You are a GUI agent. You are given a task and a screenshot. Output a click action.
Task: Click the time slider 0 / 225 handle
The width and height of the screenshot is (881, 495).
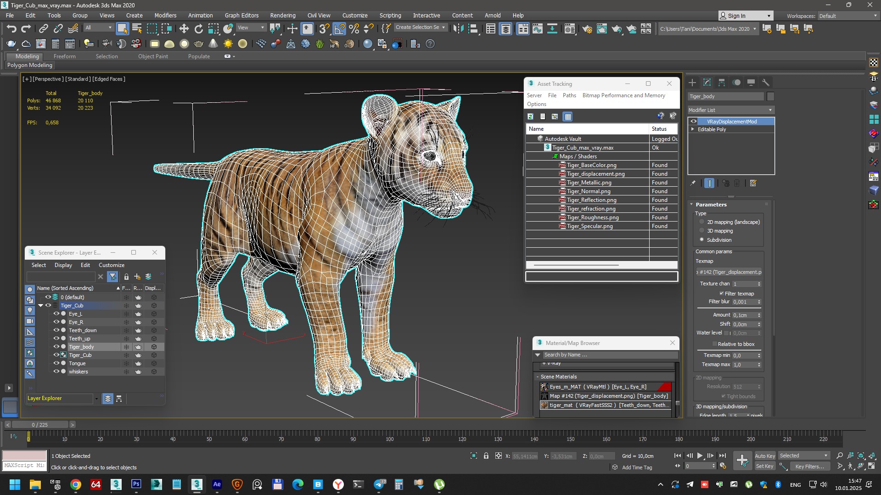click(x=40, y=425)
